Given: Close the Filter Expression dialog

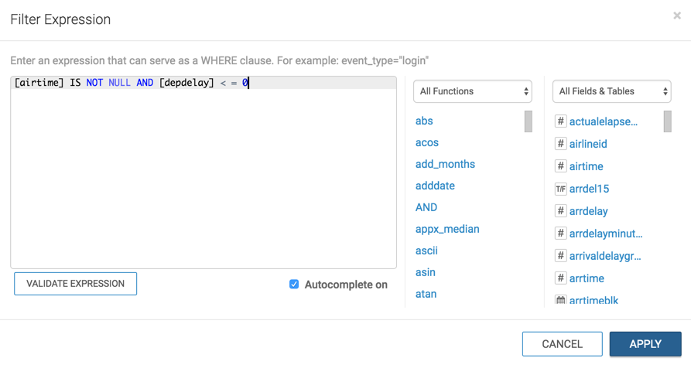Looking at the screenshot, I should [677, 15].
